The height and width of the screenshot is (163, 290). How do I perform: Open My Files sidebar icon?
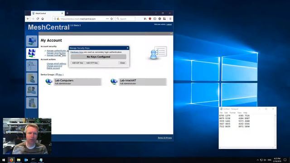pyautogui.click(x=32, y=78)
